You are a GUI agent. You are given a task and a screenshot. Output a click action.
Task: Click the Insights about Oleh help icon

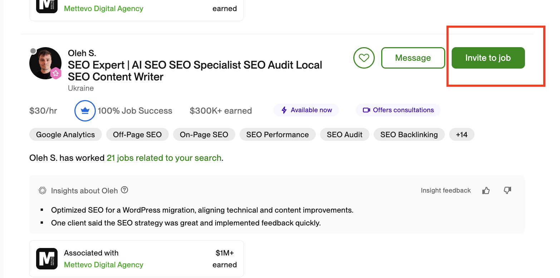coord(124,190)
